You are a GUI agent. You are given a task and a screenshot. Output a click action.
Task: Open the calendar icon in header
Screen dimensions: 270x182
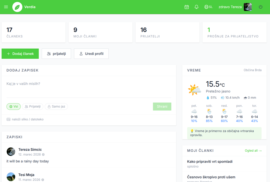187,7
